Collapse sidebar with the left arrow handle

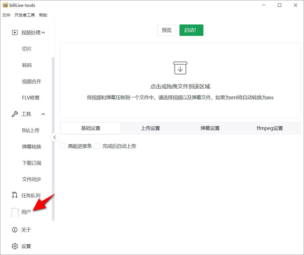(x=55, y=137)
